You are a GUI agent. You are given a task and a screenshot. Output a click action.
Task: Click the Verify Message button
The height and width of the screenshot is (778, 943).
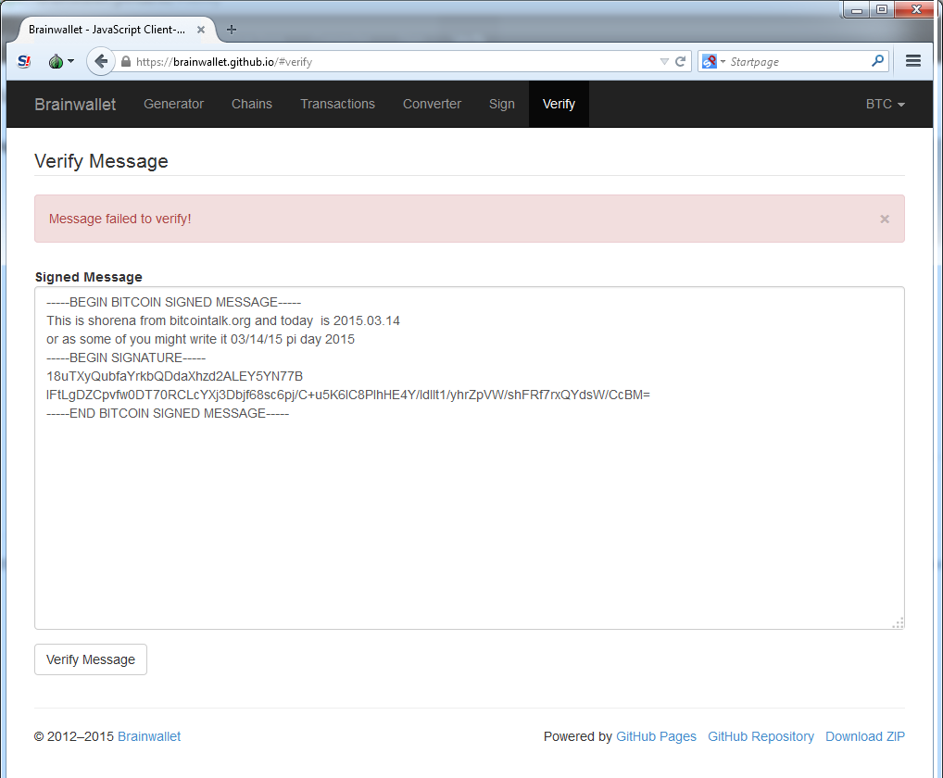pos(91,659)
